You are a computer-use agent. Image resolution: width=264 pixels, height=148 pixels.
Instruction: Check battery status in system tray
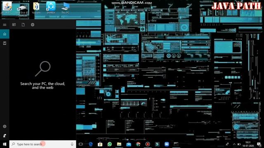(x=239, y=144)
